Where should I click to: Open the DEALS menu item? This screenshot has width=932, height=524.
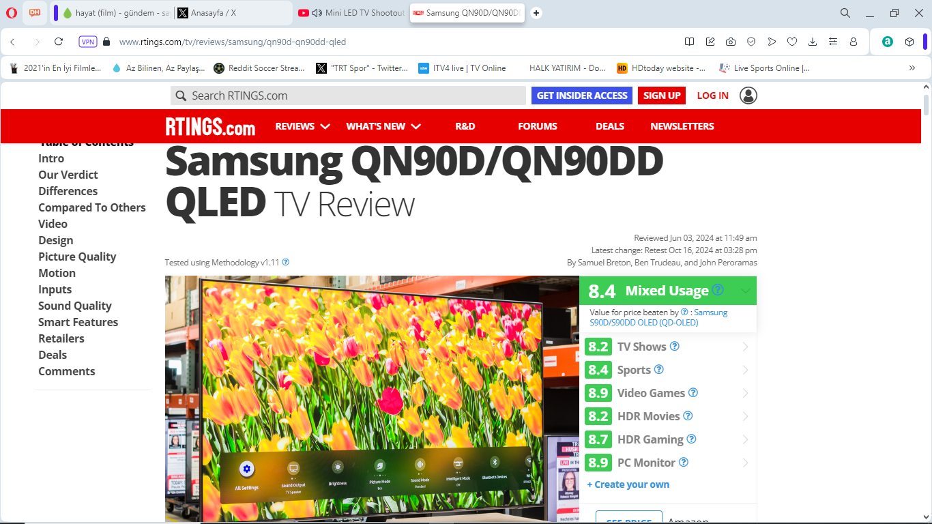[x=610, y=126]
